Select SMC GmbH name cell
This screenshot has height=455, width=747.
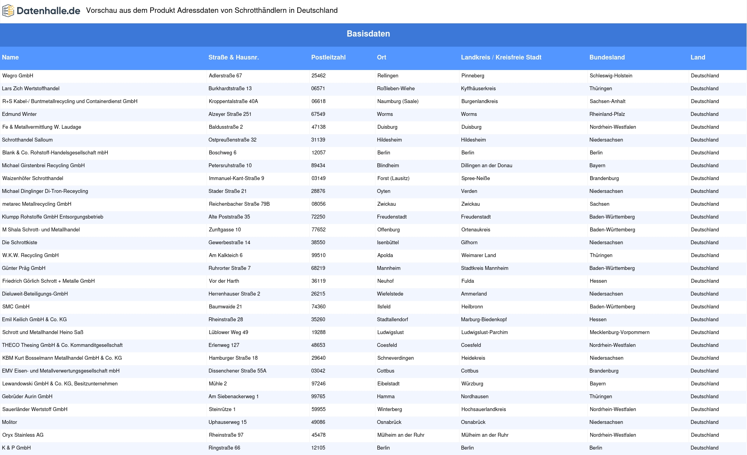click(16, 307)
